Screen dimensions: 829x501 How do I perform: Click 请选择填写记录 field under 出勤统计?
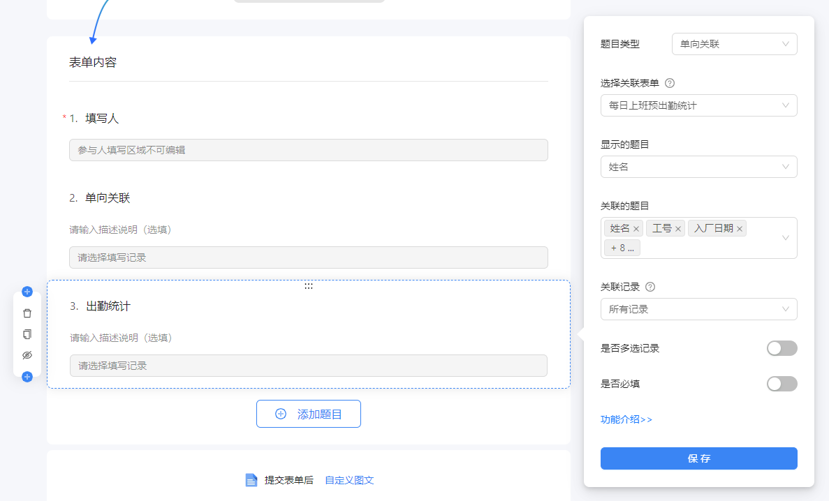(x=309, y=366)
